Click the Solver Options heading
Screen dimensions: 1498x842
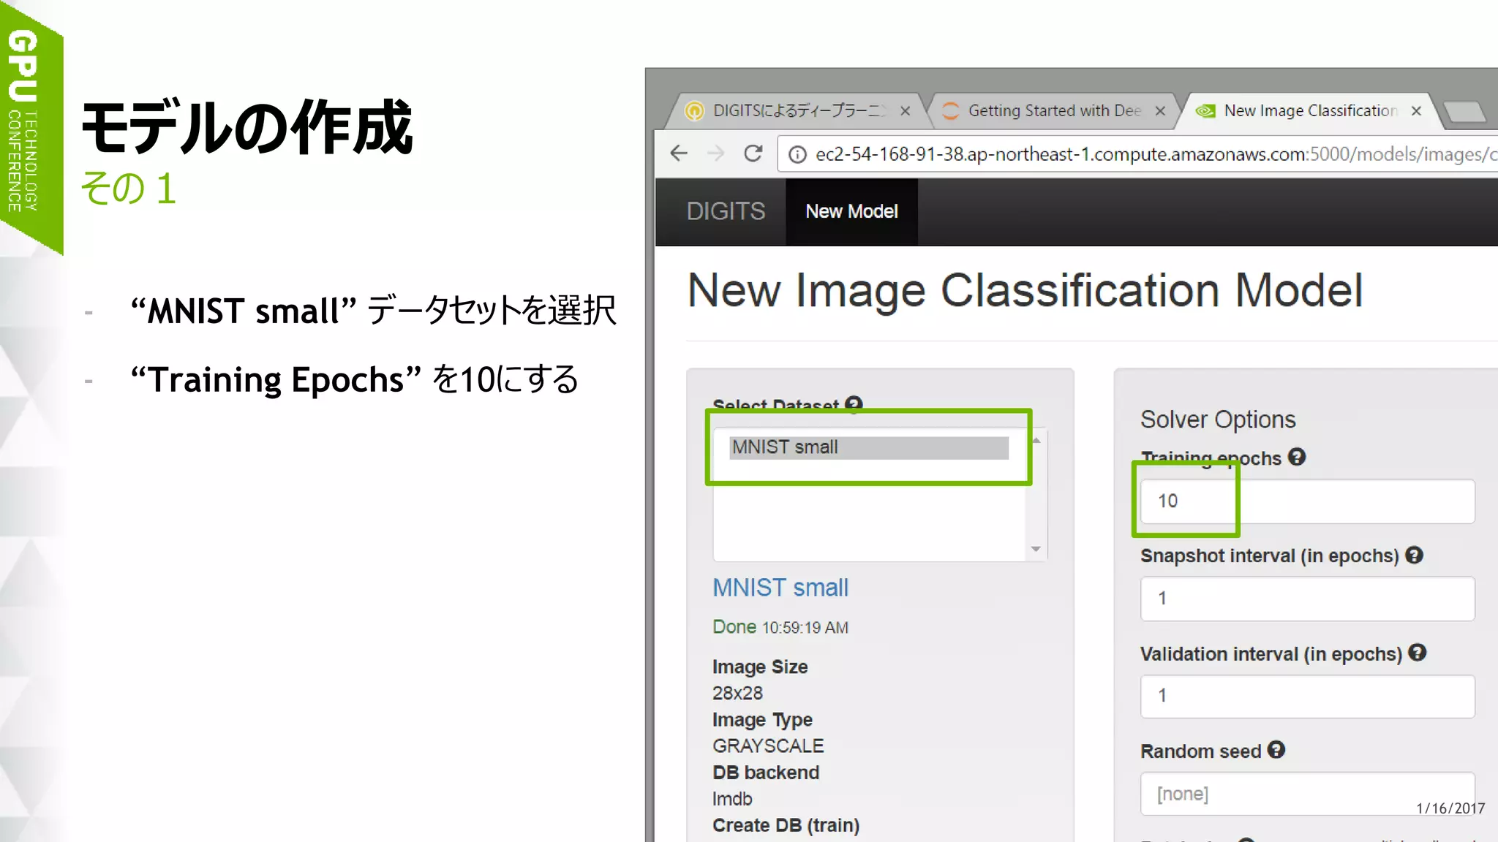click(1218, 420)
